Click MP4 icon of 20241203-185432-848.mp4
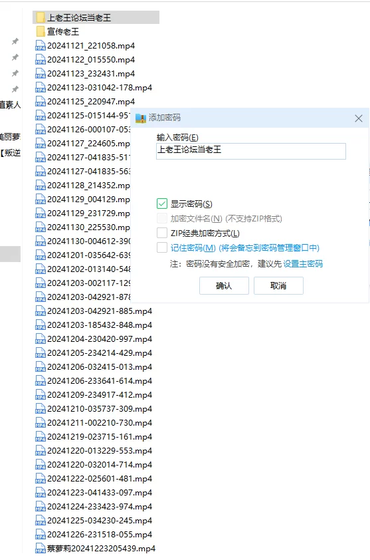This screenshot has height=560, width=370. coord(41,325)
